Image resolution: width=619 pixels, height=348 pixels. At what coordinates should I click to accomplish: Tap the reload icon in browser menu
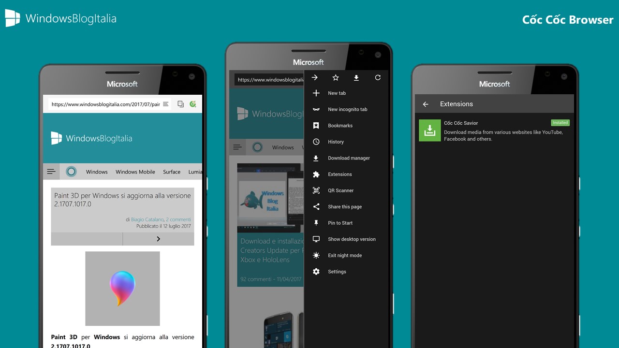coord(378,77)
